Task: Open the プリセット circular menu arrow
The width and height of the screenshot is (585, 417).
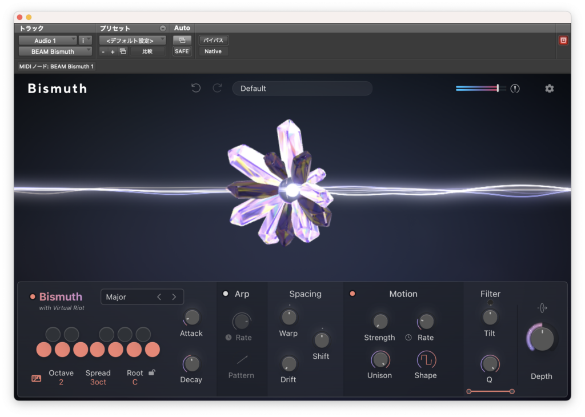Action: (x=163, y=29)
